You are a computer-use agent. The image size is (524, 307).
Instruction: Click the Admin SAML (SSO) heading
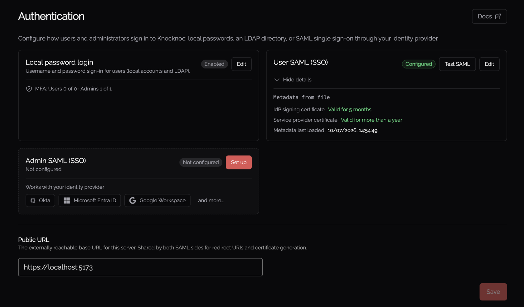[56, 161]
